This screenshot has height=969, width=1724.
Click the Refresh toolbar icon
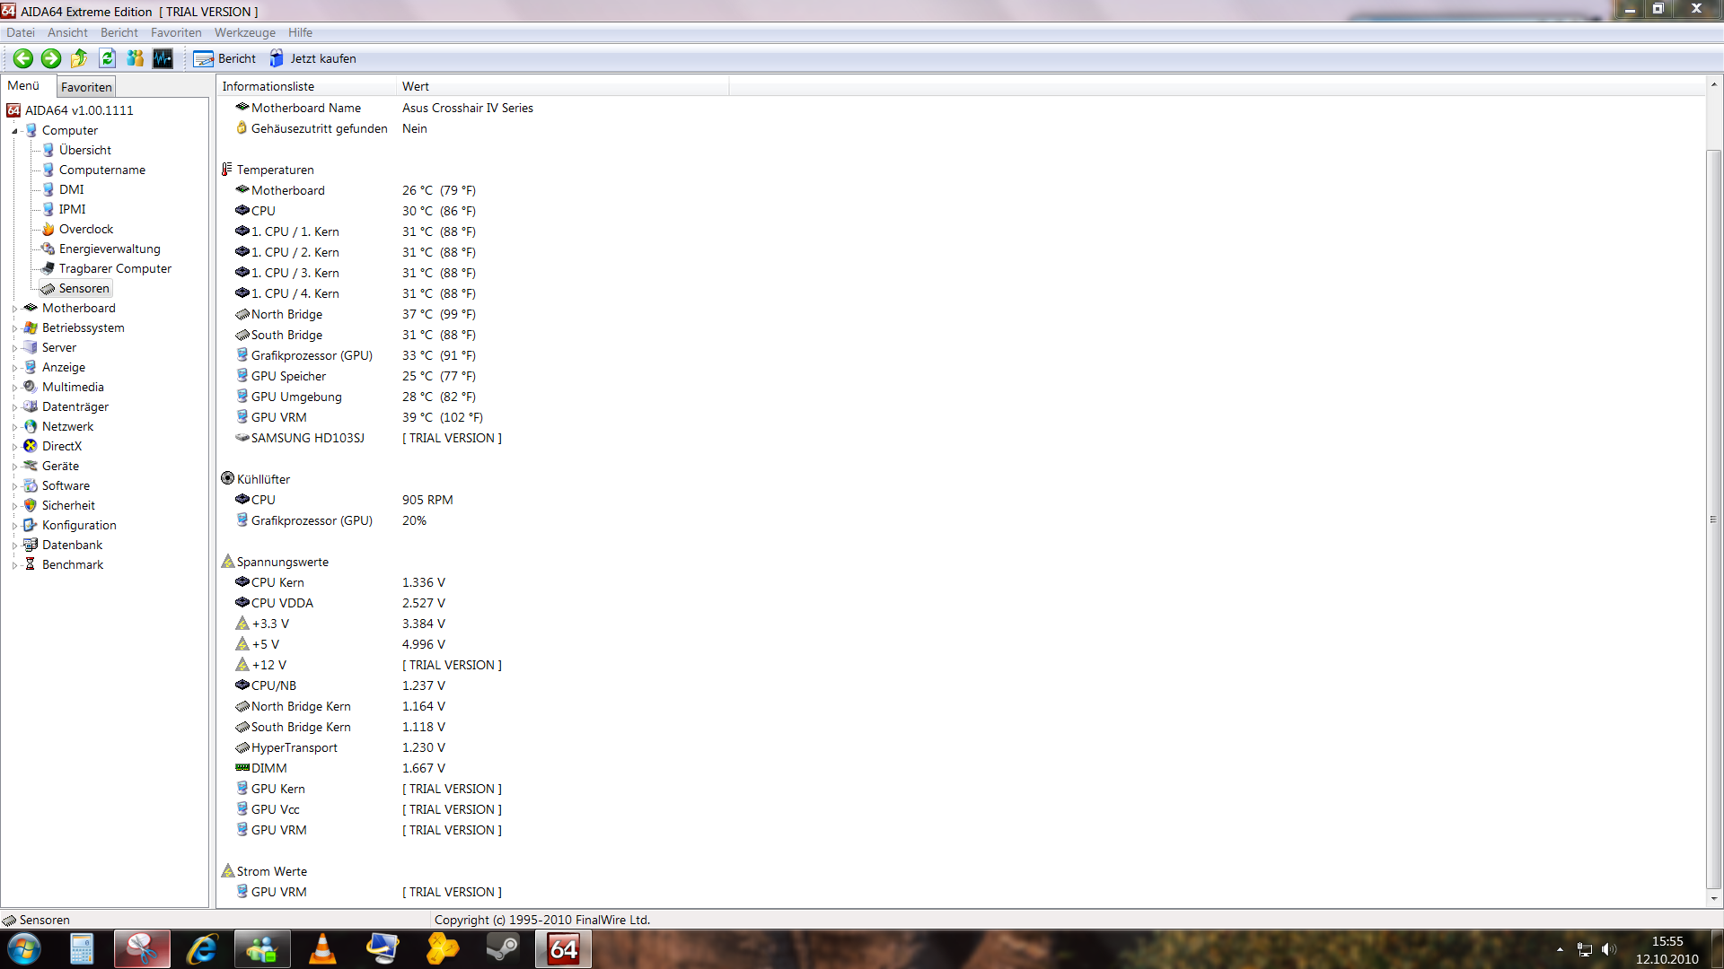[x=107, y=58]
